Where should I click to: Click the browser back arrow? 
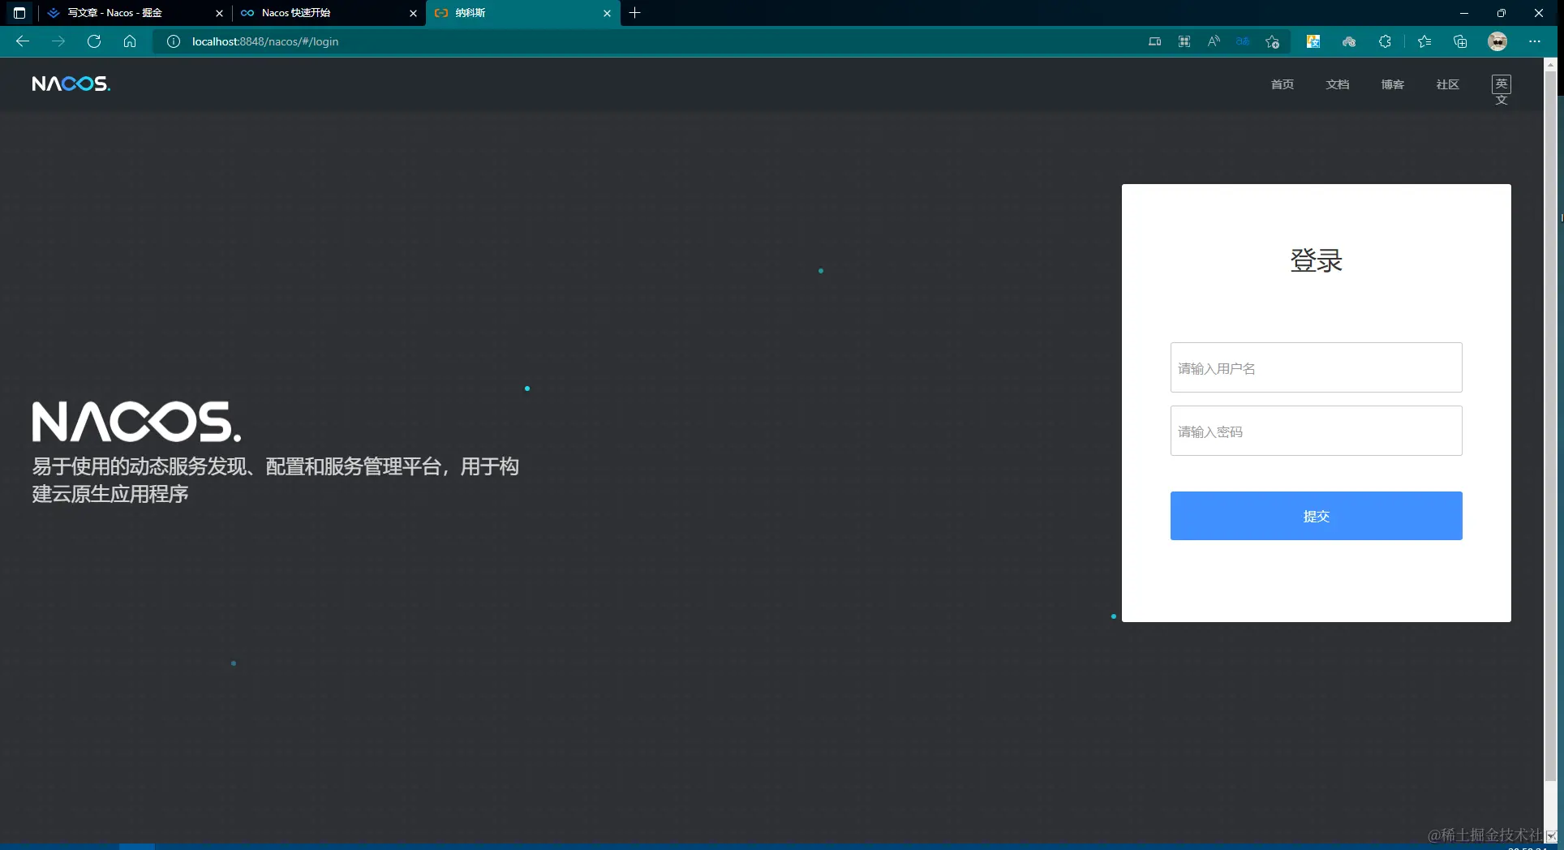point(23,41)
